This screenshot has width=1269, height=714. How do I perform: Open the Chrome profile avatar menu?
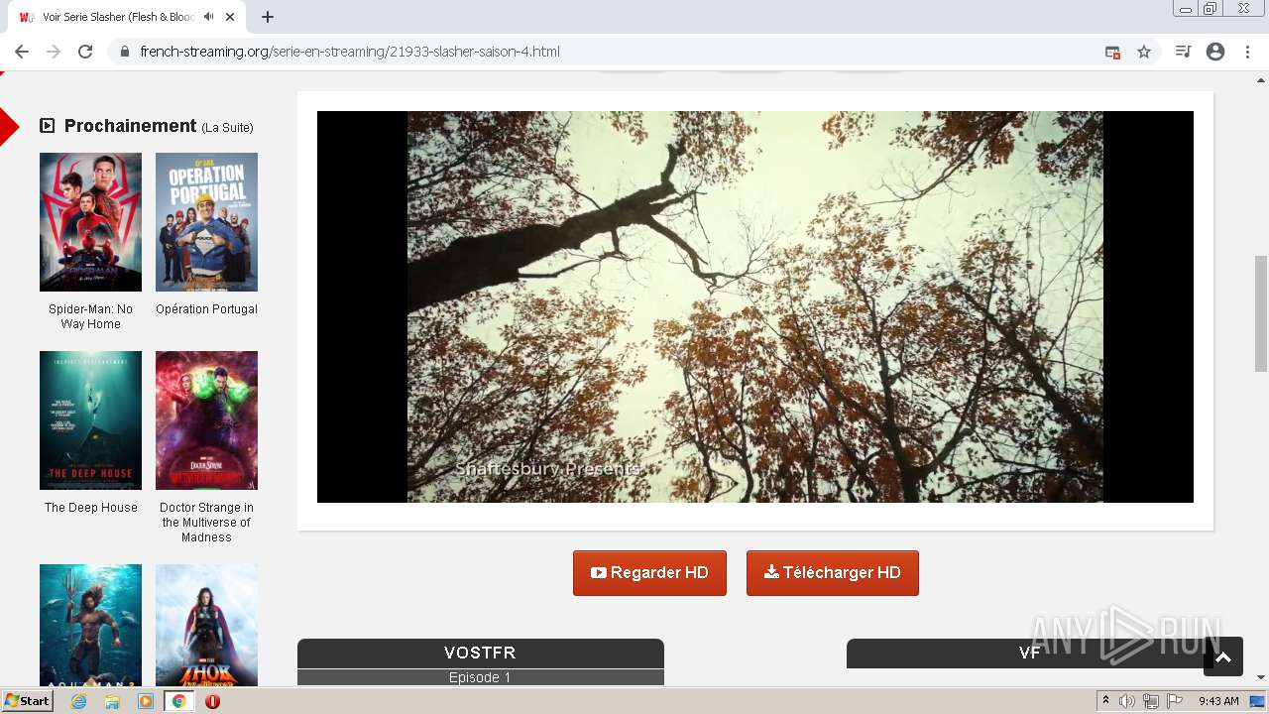click(x=1215, y=52)
